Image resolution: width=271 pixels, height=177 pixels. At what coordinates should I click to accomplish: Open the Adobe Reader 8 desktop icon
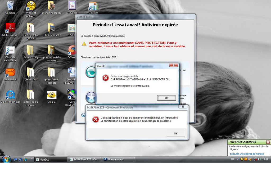pos(10,28)
